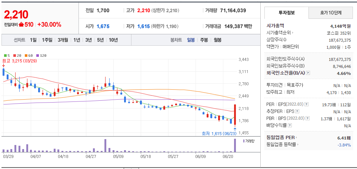The image size is (357, 169).
Task: Click the 목표주가 label
Action: pyautogui.click(x=295, y=85)
